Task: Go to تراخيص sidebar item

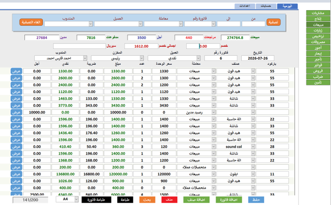Action: [x=318, y=36]
